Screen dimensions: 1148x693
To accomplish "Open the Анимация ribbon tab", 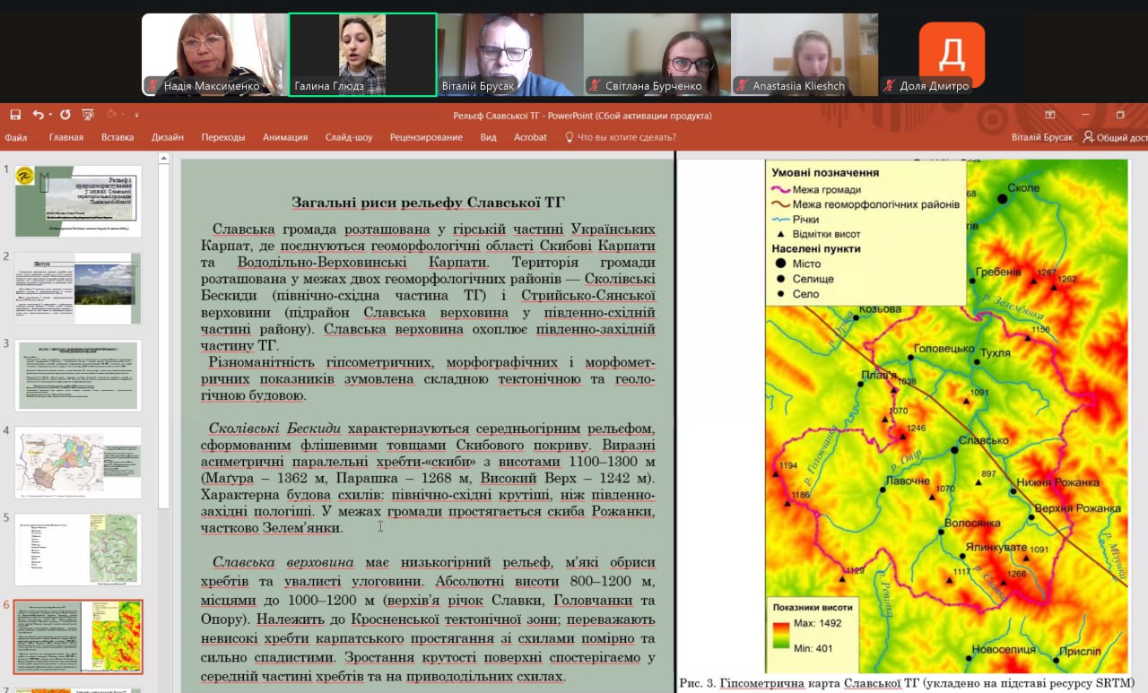I will coord(284,137).
